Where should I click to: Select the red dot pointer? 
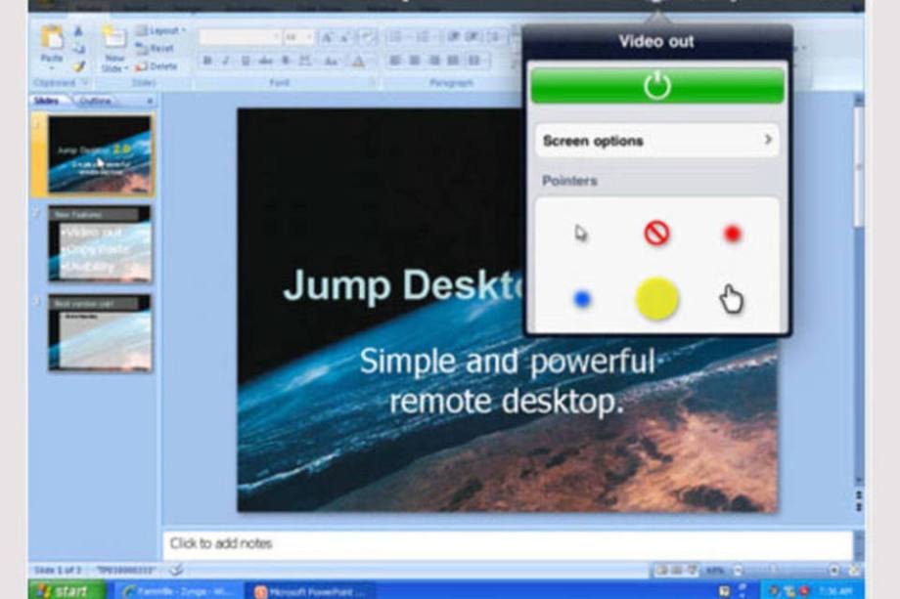click(x=733, y=234)
